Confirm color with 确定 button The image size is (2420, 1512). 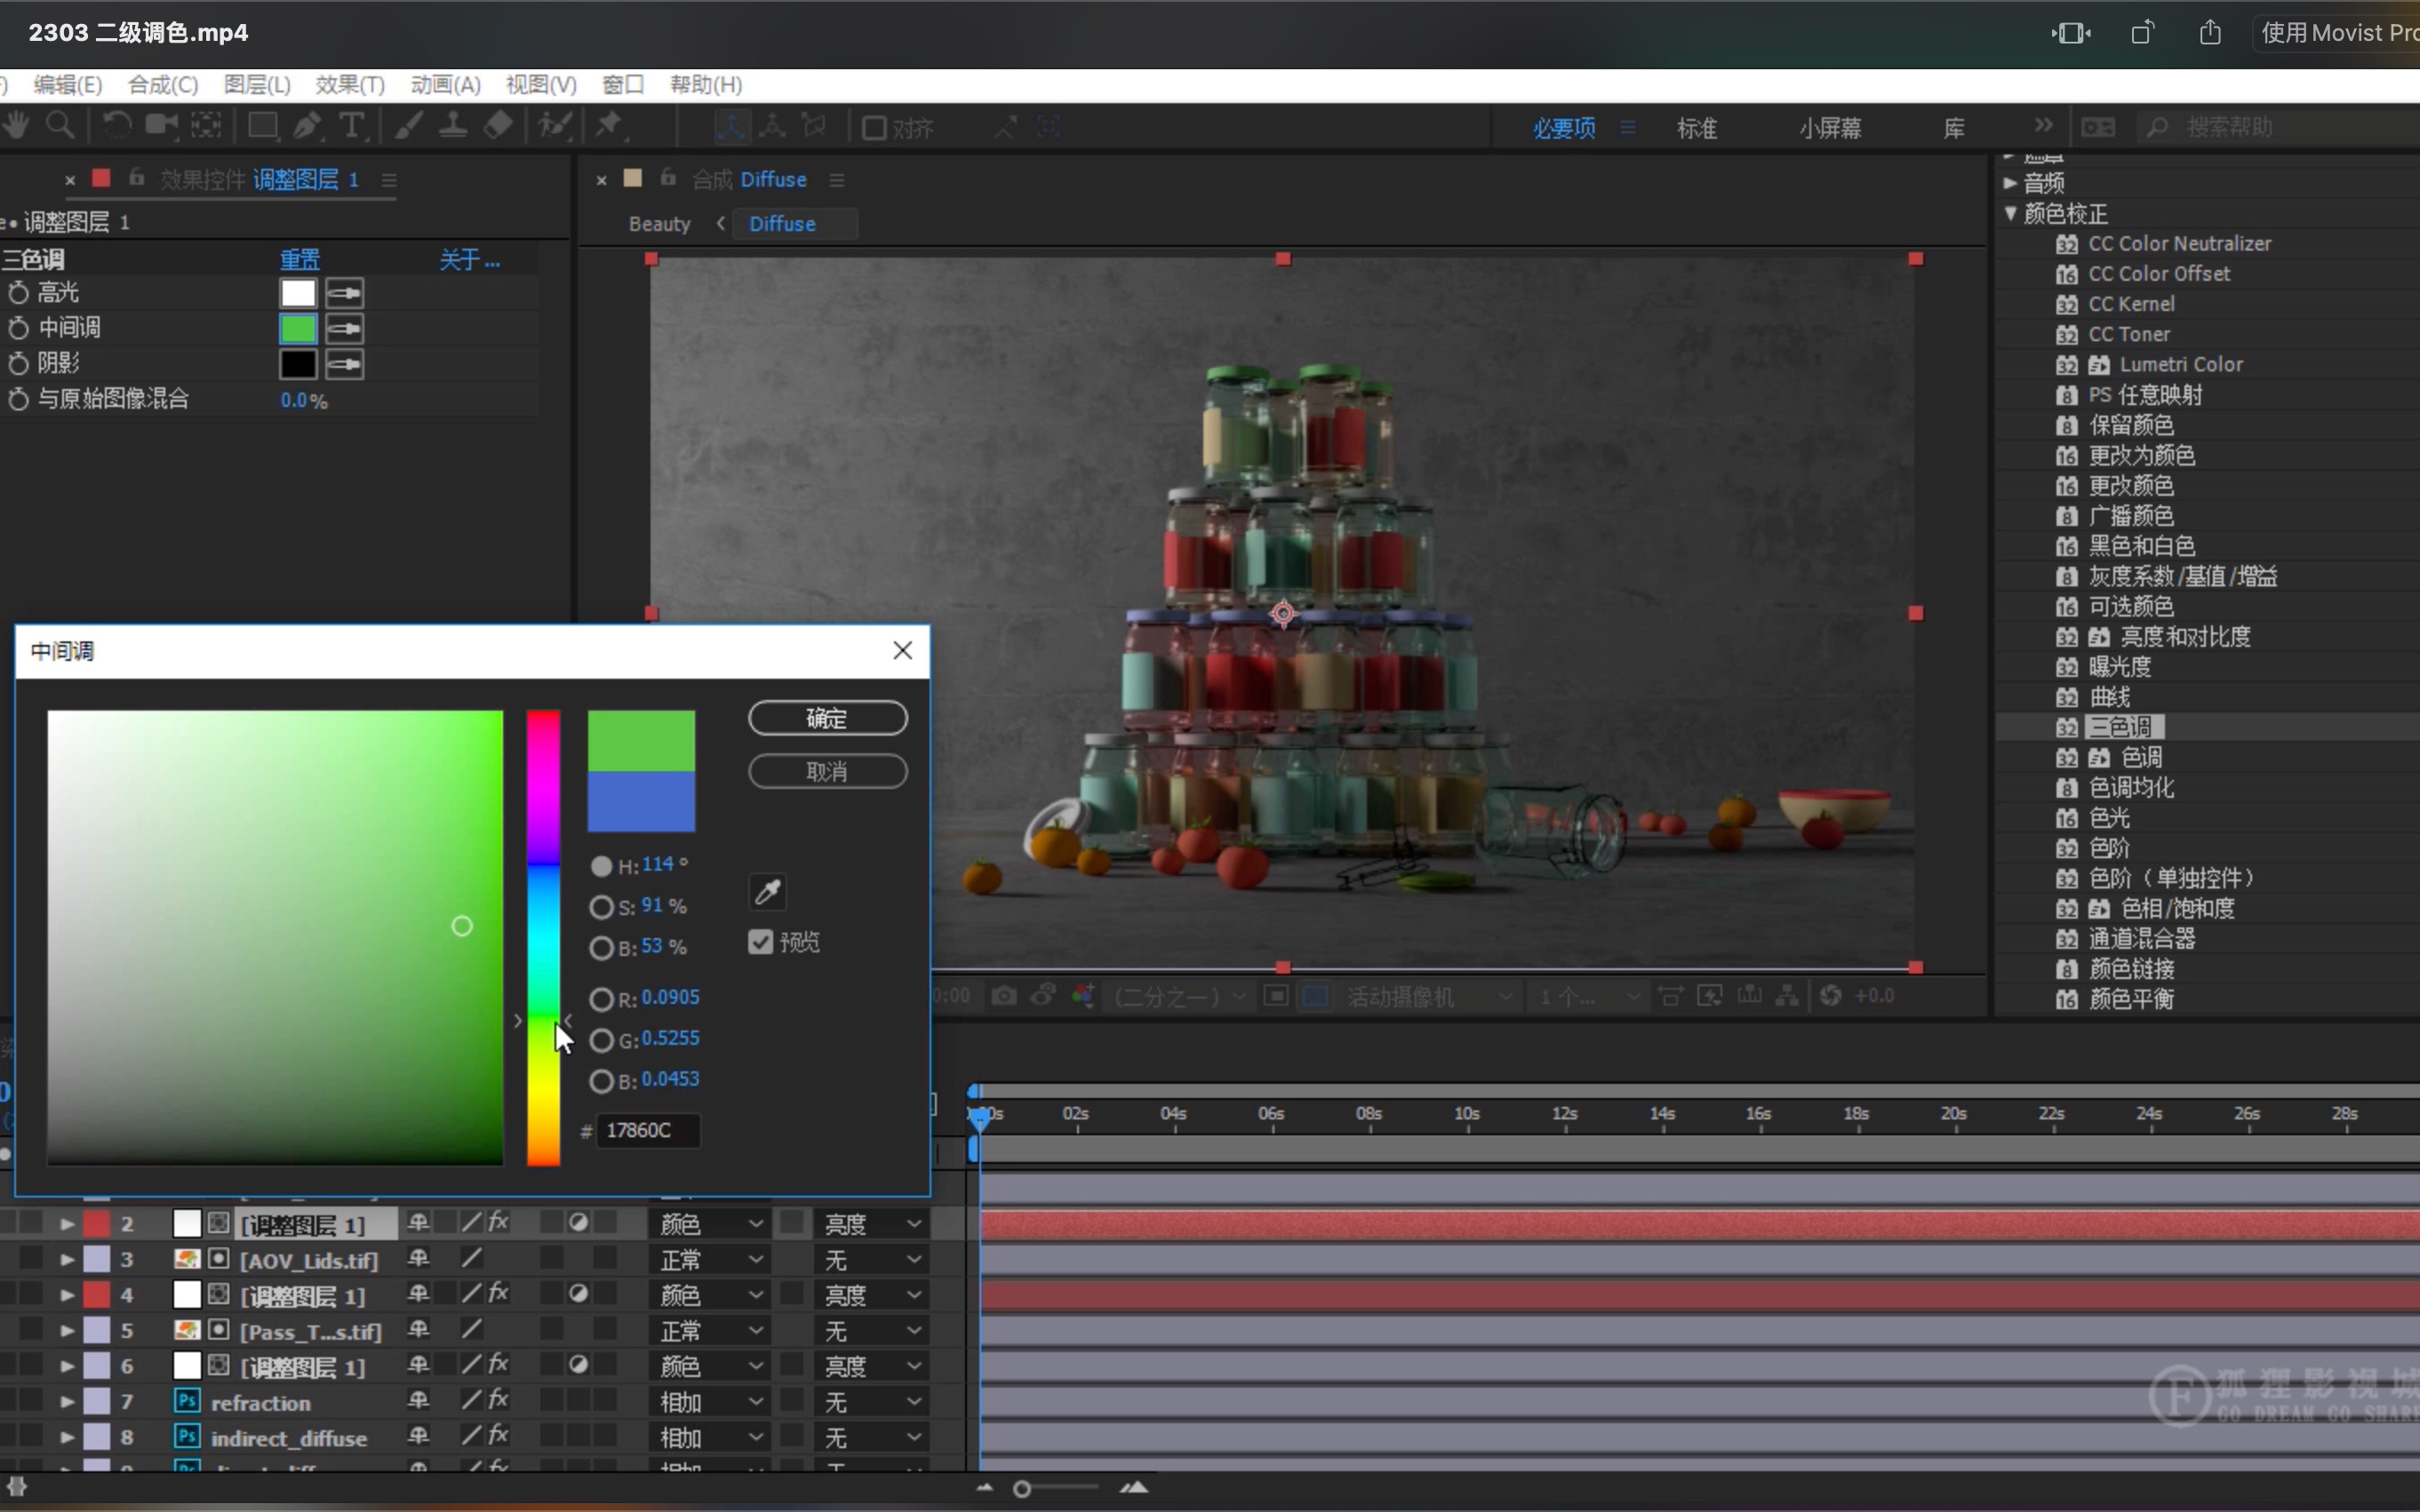coord(827,718)
